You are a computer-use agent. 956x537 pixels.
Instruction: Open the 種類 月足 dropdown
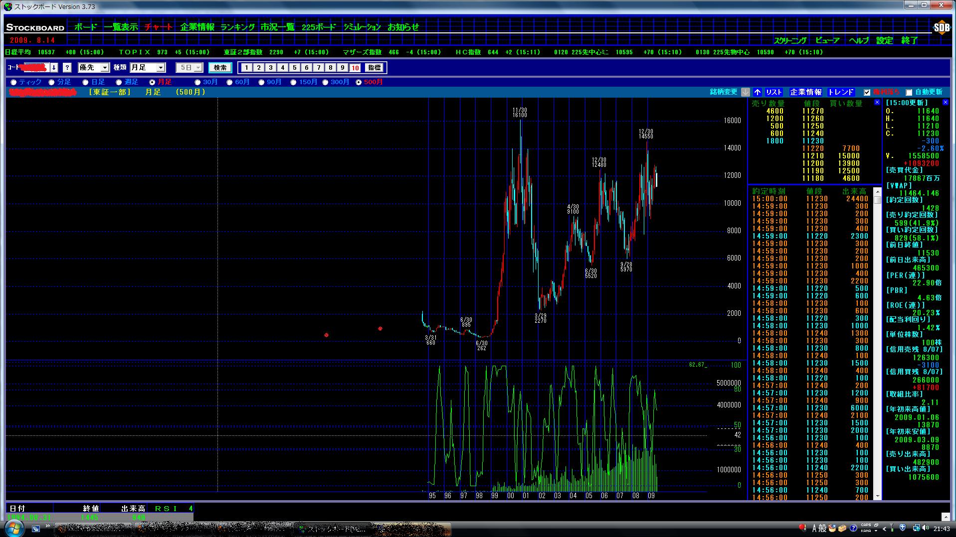pyautogui.click(x=161, y=68)
